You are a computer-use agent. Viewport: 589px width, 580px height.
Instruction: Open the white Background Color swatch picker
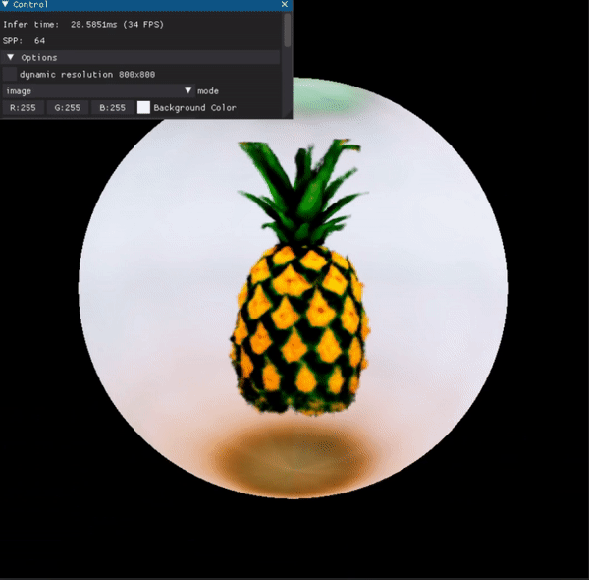(x=143, y=107)
